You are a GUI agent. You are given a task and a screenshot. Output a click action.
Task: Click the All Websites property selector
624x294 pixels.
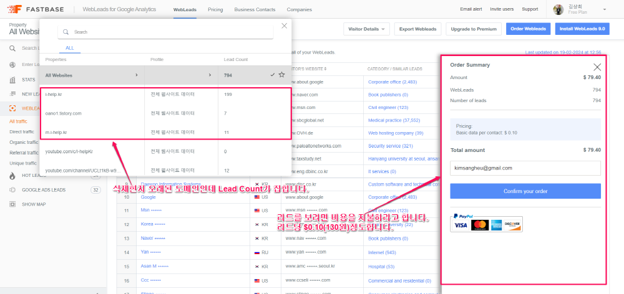(x=24, y=29)
